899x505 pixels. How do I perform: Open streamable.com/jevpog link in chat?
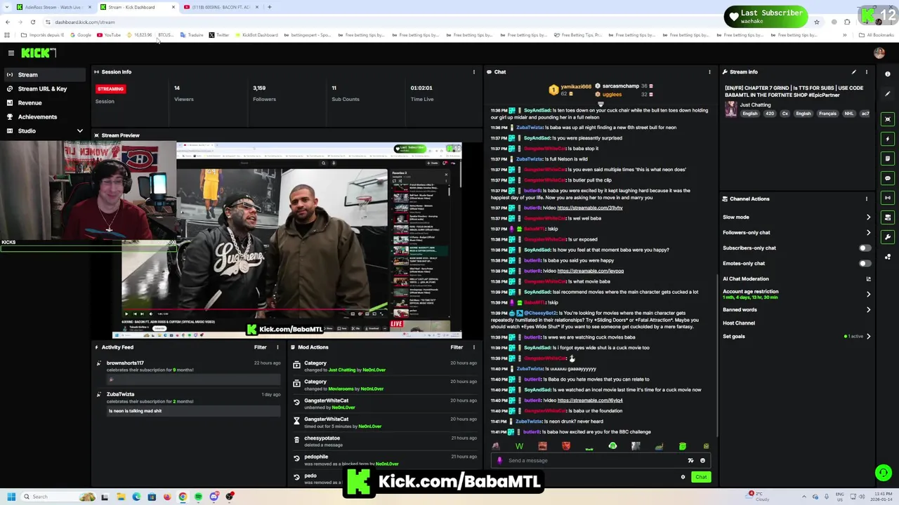pyautogui.click(x=590, y=271)
